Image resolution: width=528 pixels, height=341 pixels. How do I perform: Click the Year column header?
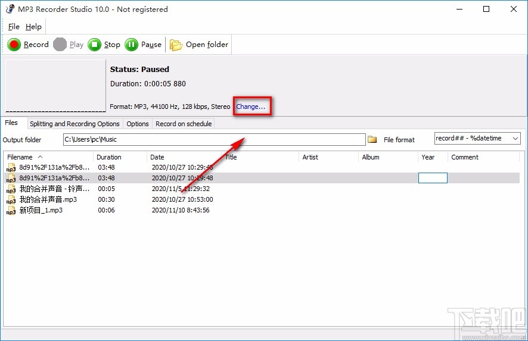click(433, 157)
